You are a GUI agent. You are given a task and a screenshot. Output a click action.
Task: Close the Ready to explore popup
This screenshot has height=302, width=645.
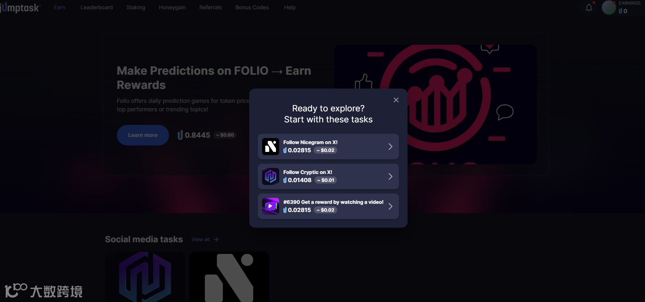(x=396, y=100)
